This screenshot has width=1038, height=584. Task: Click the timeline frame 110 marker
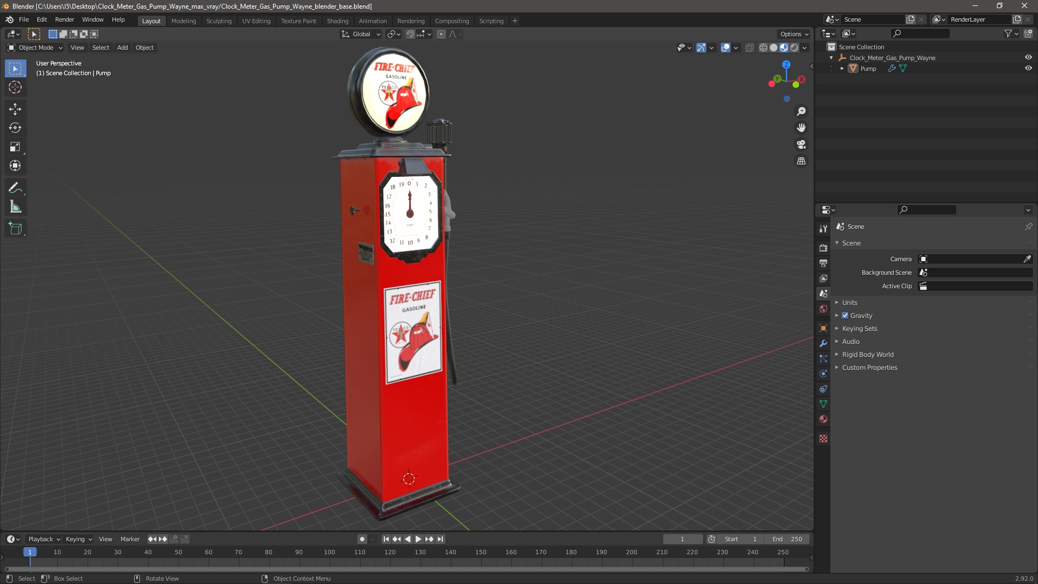click(360, 551)
